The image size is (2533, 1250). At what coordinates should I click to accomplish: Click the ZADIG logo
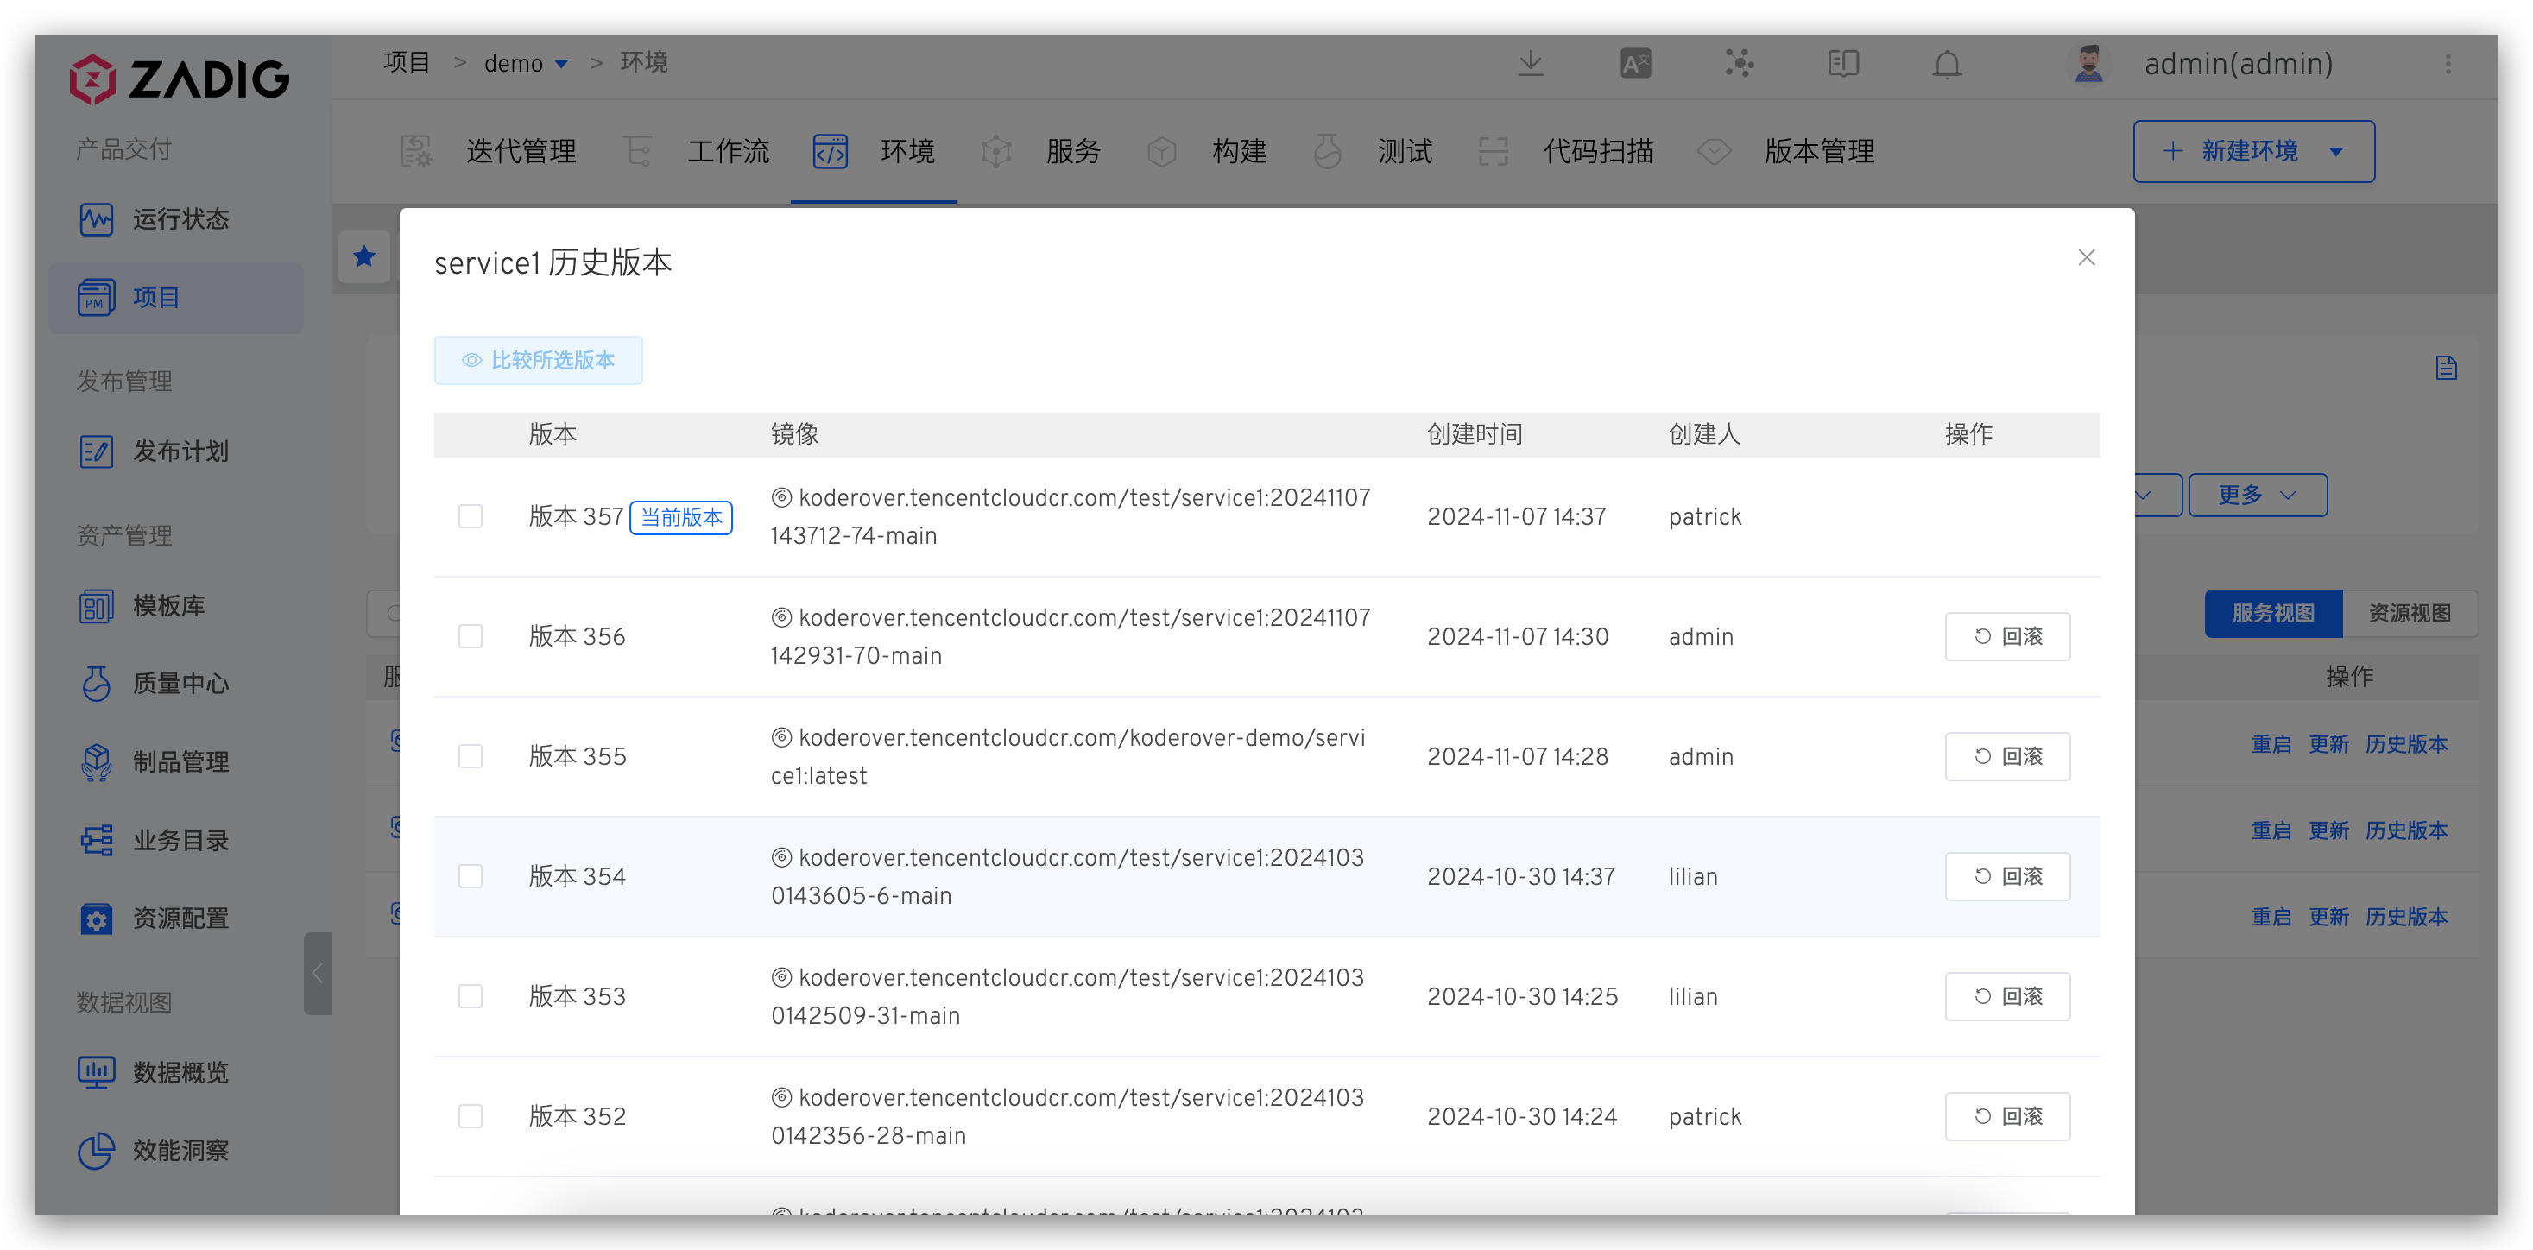point(179,79)
